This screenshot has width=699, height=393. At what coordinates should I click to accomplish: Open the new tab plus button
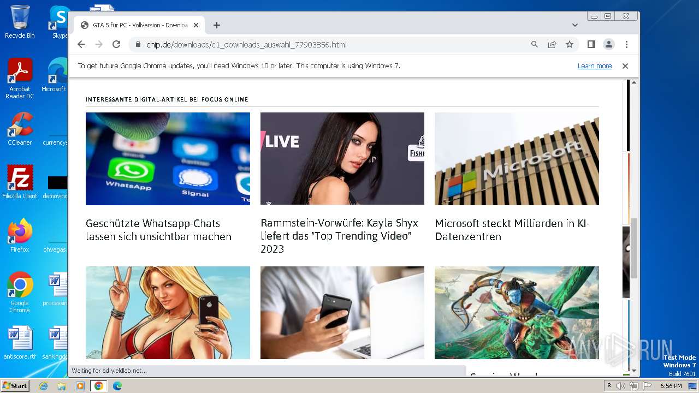[217, 25]
